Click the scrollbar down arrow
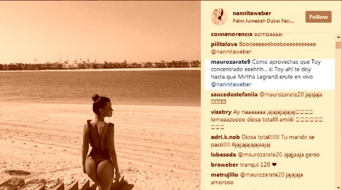 point(338,188)
